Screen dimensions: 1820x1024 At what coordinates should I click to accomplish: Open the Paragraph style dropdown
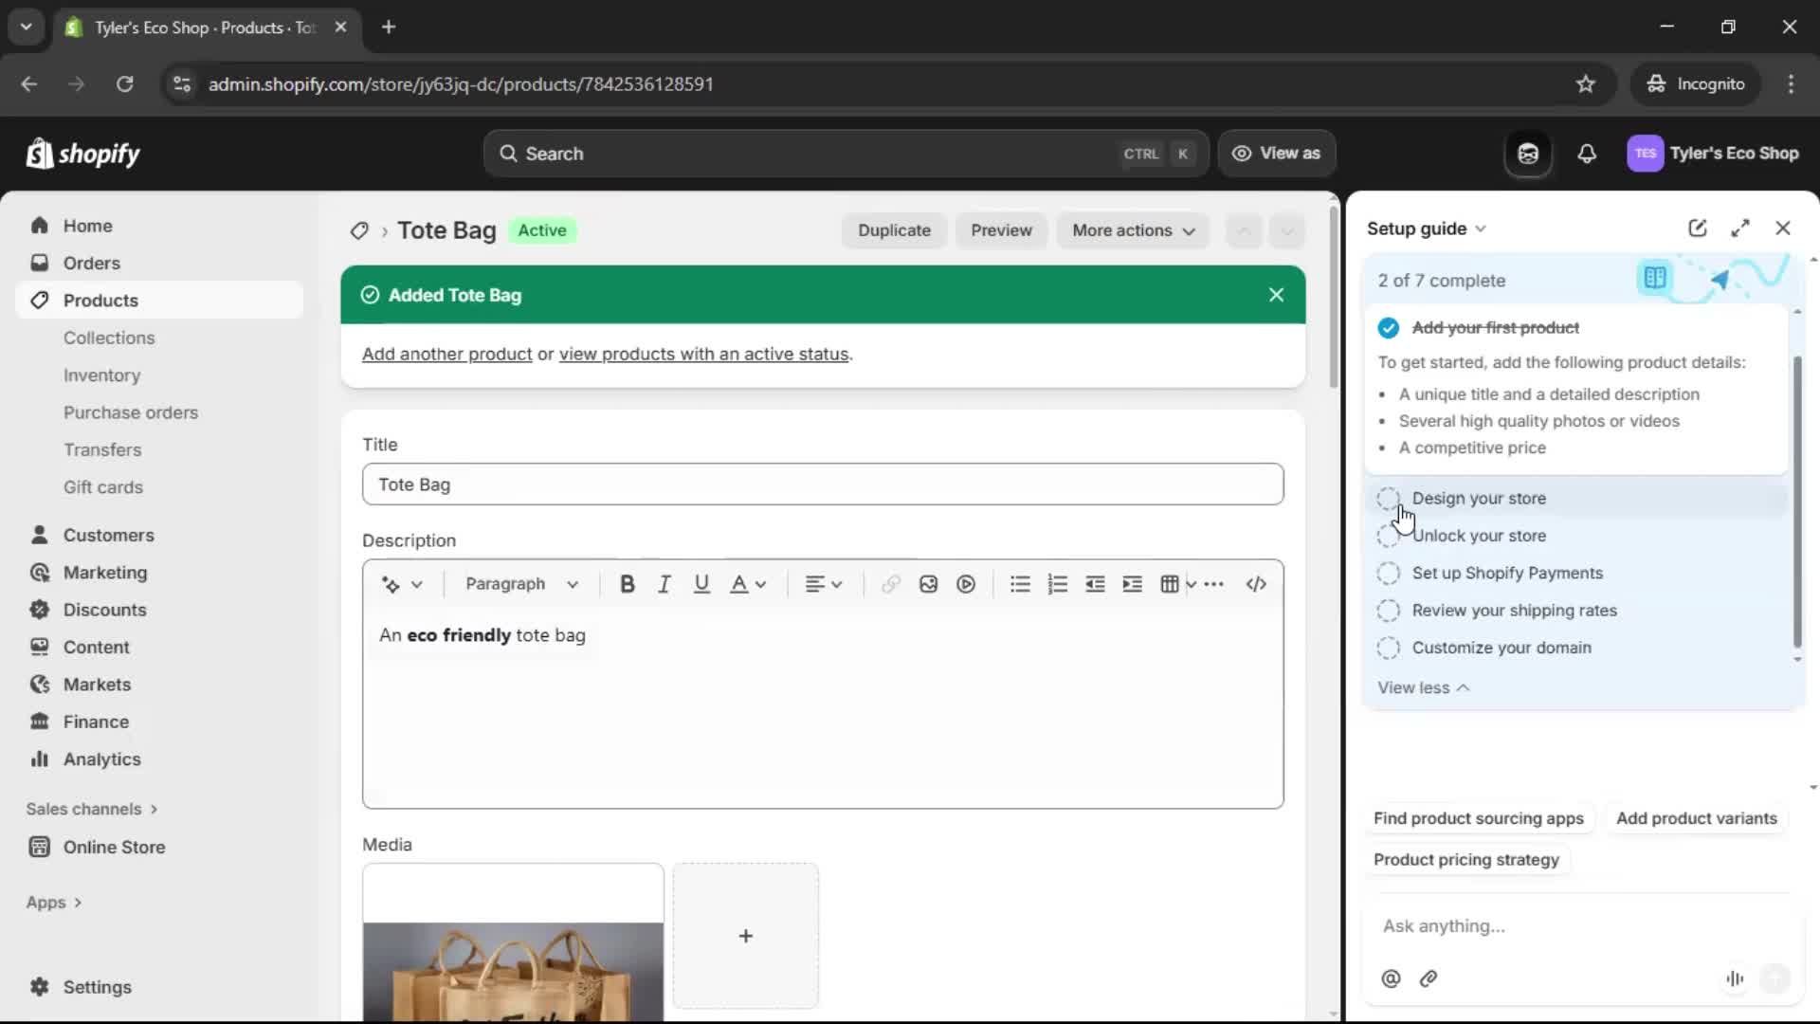tap(520, 584)
